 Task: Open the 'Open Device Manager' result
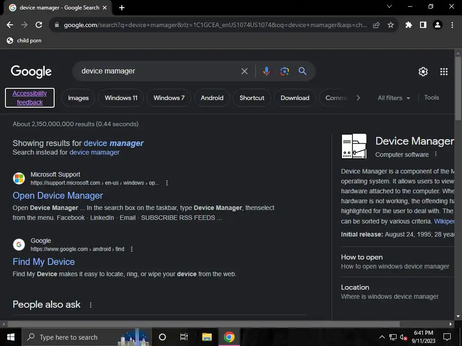click(58, 196)
